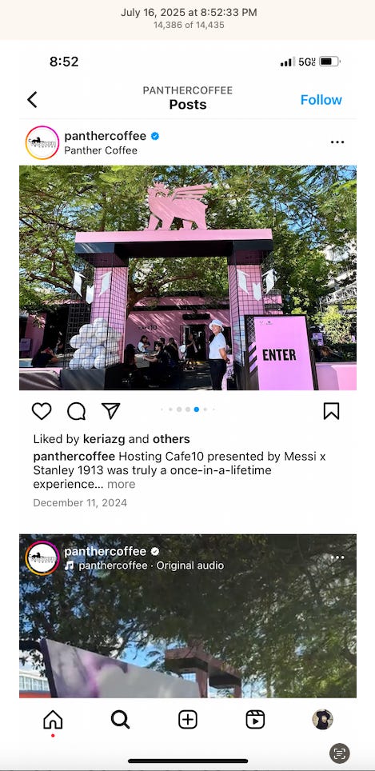375x771 pixels.
Task: Like the Cafe10 post with heart icon
Action: tap(42, 410)
